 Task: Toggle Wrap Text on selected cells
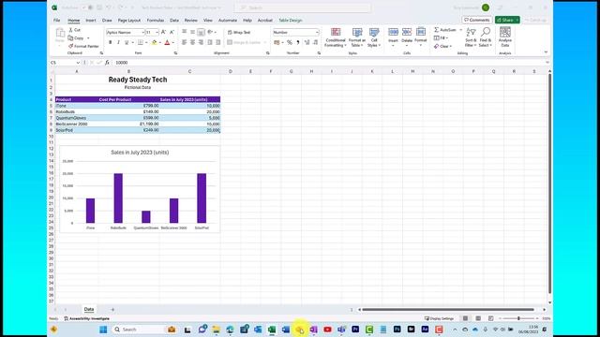tap(239, 33)
